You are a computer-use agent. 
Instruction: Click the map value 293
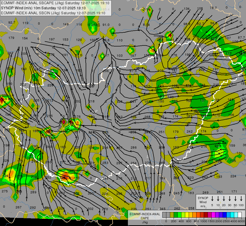pos(105,178)
